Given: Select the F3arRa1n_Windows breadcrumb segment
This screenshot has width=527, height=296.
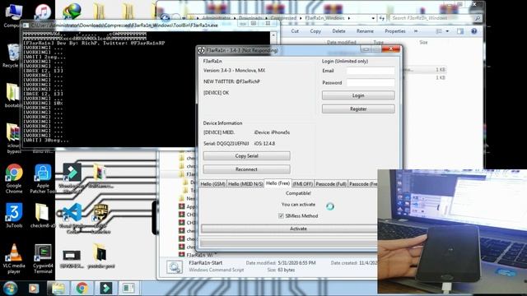Looking at the screenshot, I should [x=324, y=18].
